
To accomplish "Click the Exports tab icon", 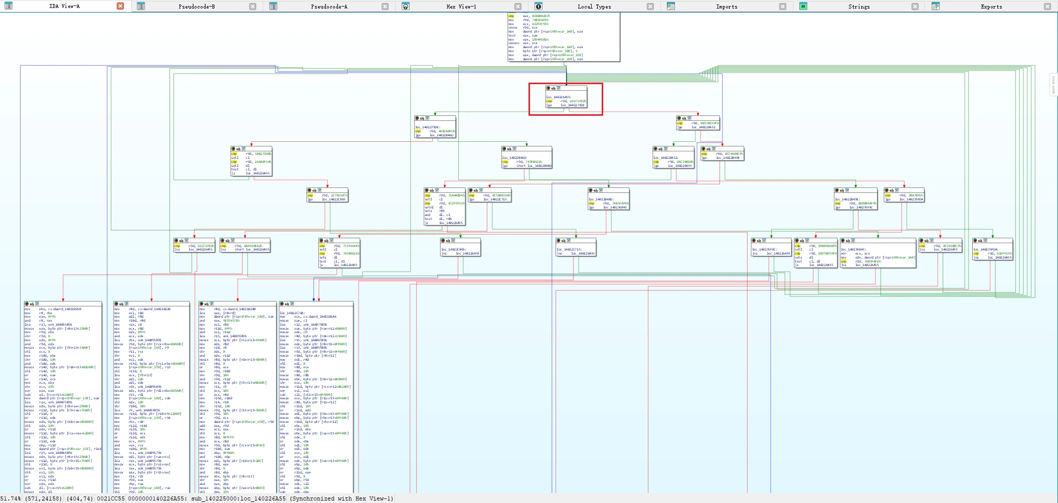I will [x=935, y=7].
